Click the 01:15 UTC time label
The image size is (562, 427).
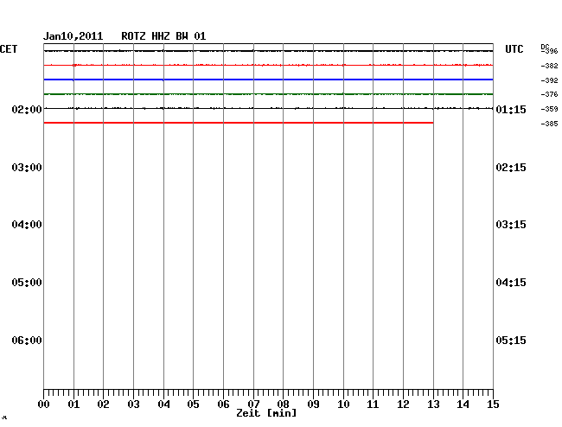(511, 109)
